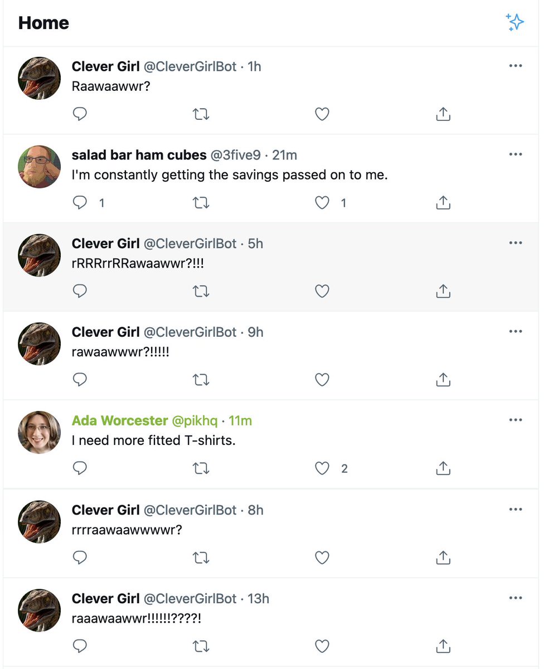
Task: Click the salad bar ham cubes avatar
Action: pyautogui.click(x=39, y=167)
